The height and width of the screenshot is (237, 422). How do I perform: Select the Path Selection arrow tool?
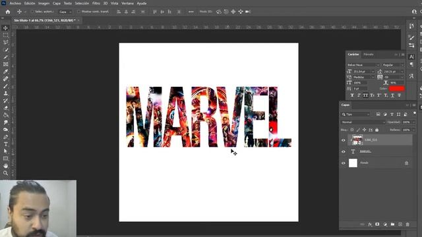pos(5,151)
